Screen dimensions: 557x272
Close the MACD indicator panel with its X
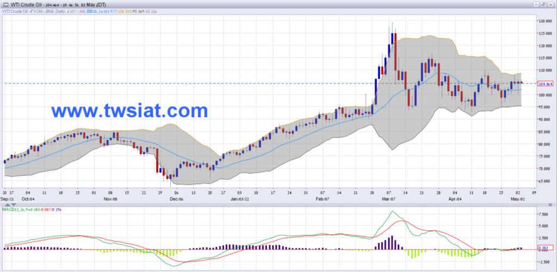tap(550, 205)
